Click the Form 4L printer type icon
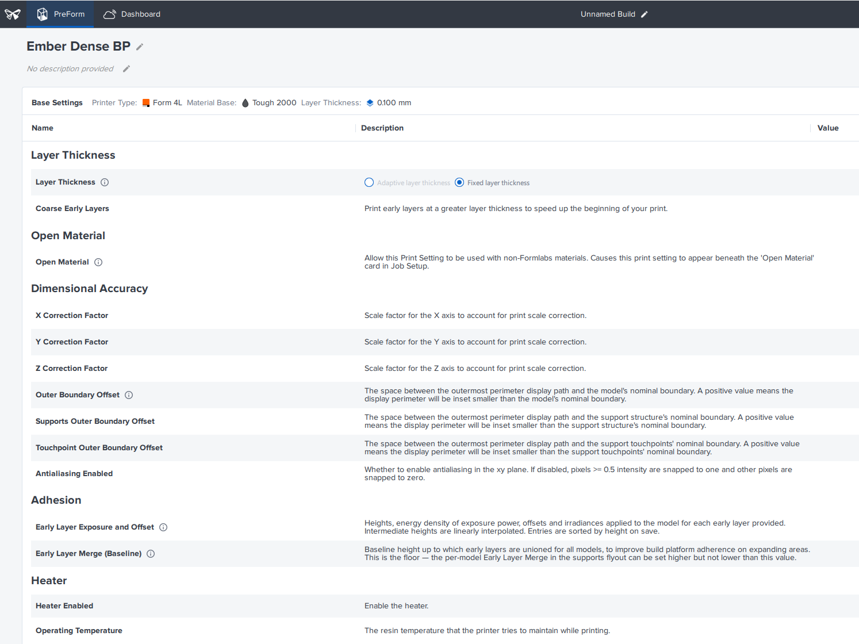859x644 pixels. [146, 103]
